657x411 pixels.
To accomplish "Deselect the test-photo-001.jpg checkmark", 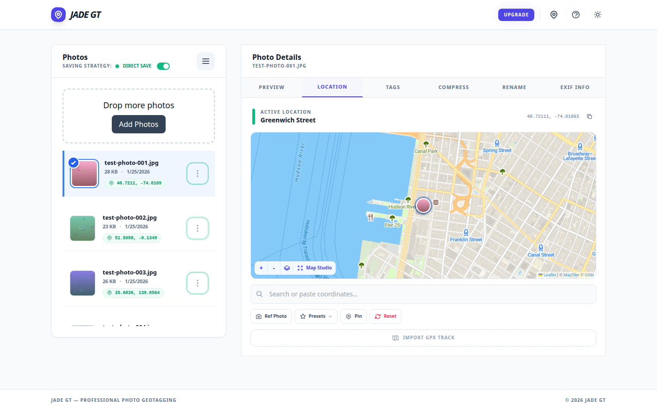I will click(73, 163).
